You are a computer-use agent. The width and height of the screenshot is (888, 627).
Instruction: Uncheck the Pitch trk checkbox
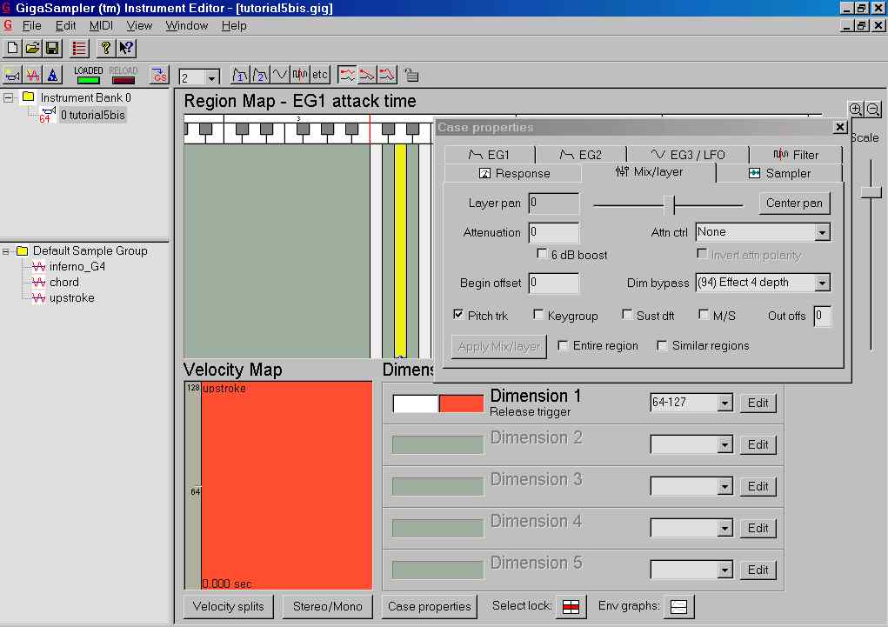coord(458,314)
